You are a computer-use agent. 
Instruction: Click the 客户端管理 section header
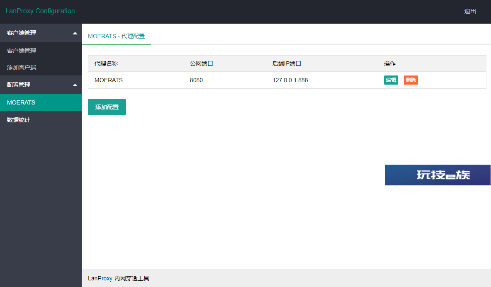click(x=41, y=33)
